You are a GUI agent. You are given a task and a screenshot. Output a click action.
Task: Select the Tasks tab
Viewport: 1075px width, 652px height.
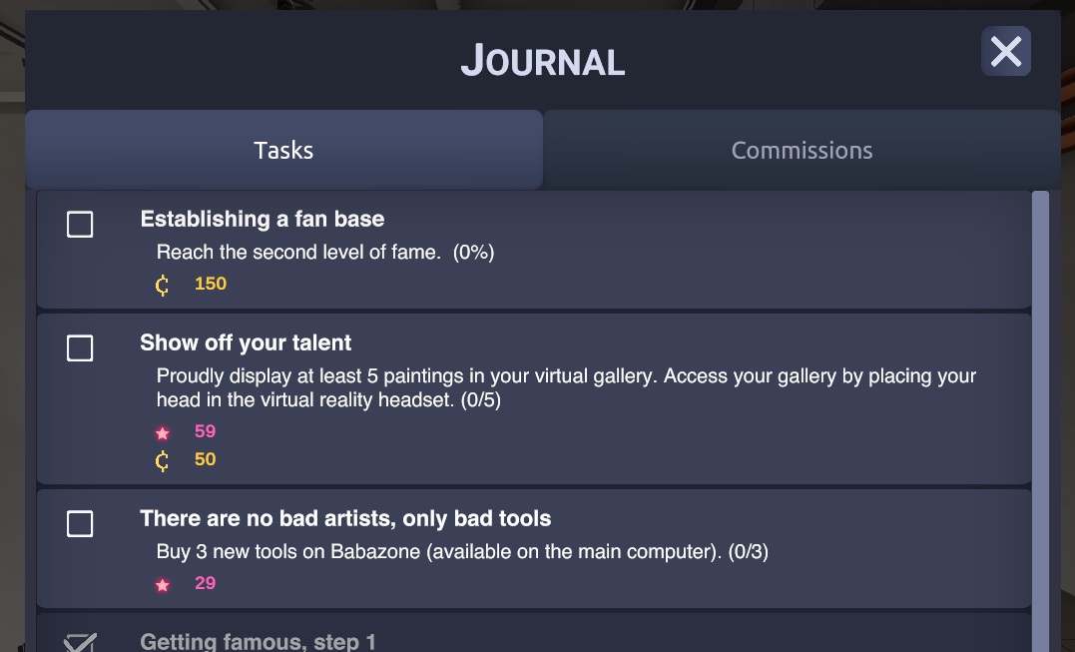click(283, 151)
